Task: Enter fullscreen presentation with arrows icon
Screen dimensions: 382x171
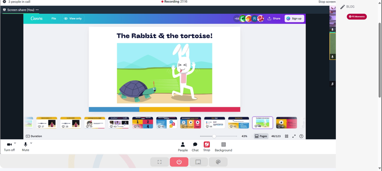Action: click(x=294, y=136)
